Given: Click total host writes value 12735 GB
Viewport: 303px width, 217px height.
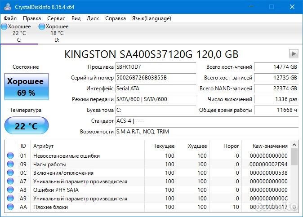Looking at the screenshot, I should click(x=276, y=78).
